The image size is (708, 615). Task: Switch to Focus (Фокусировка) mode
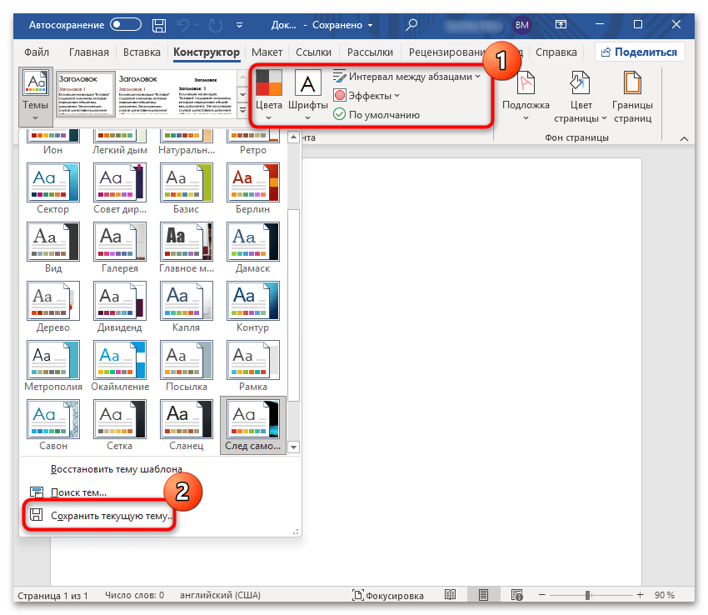tap(387, 595)
